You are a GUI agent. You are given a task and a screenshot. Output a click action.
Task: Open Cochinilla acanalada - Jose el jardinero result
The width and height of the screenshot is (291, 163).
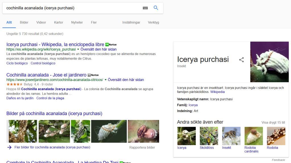[46, 75]
